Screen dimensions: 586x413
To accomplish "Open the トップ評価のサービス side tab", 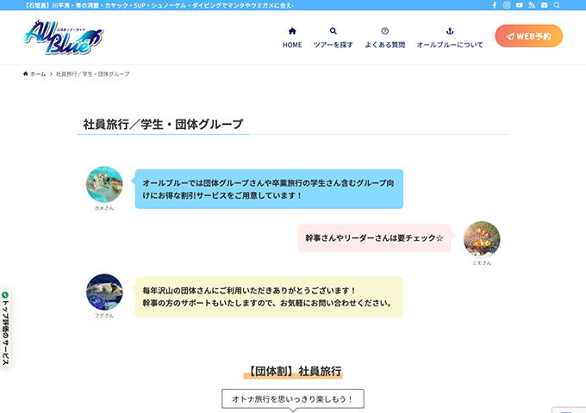I will 5,329.
